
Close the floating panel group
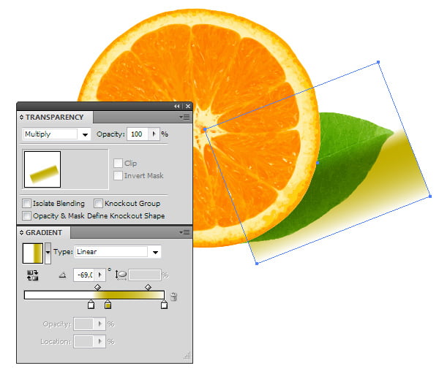coord(188,106)
